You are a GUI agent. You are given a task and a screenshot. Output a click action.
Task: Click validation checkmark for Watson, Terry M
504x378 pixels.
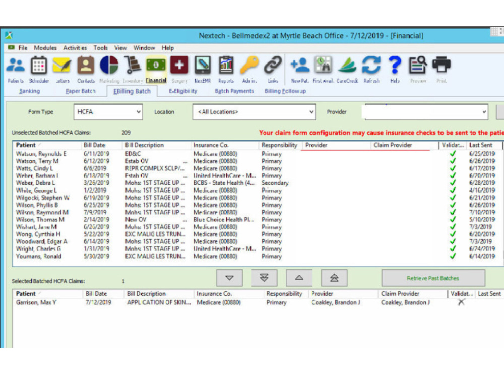[453, 161]
